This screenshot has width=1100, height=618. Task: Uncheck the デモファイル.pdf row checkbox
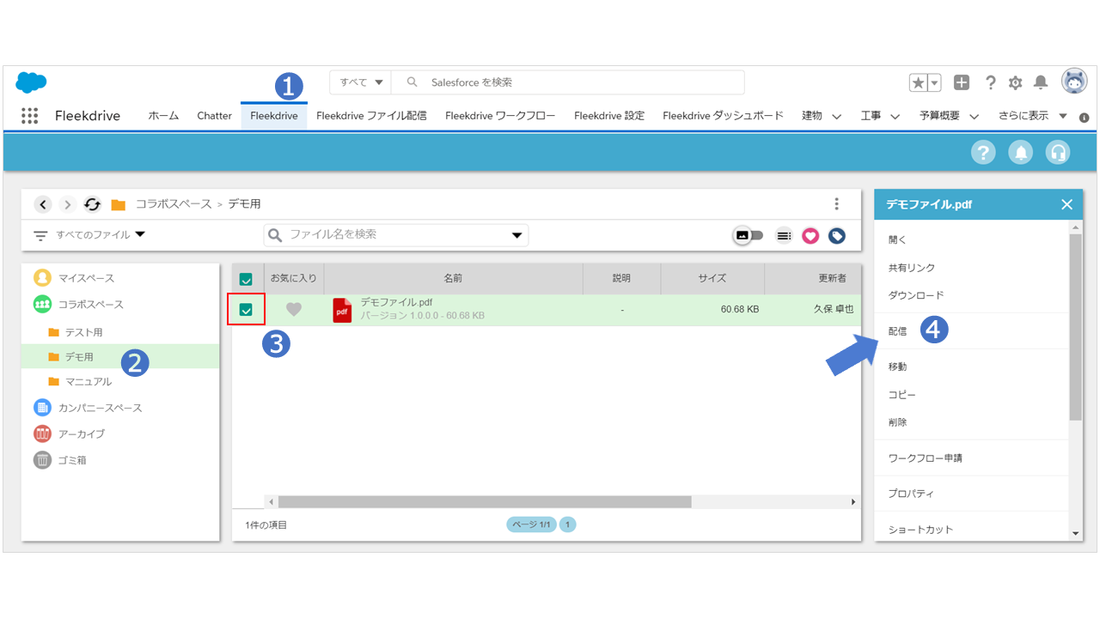[246, 310]
